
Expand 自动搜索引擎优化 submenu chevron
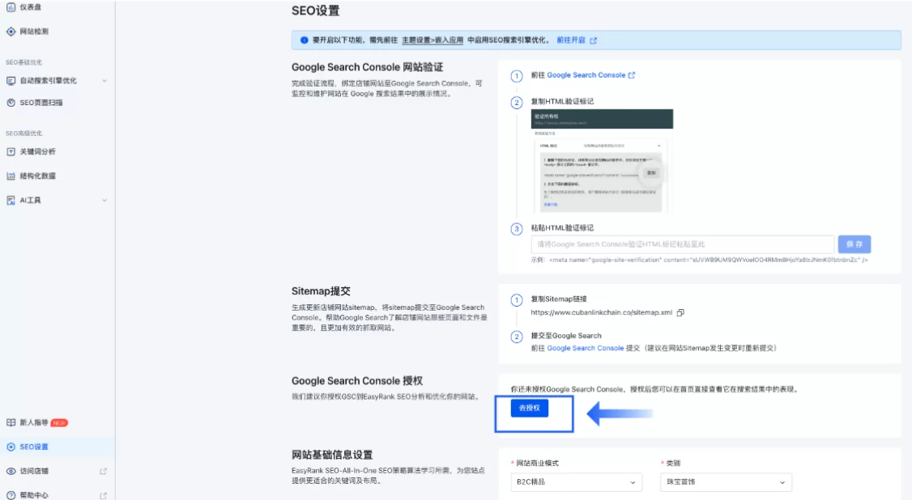coord(104,81)
